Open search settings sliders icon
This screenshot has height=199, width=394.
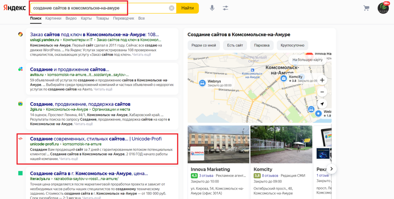pyautogui.click(x=225, y=8)
